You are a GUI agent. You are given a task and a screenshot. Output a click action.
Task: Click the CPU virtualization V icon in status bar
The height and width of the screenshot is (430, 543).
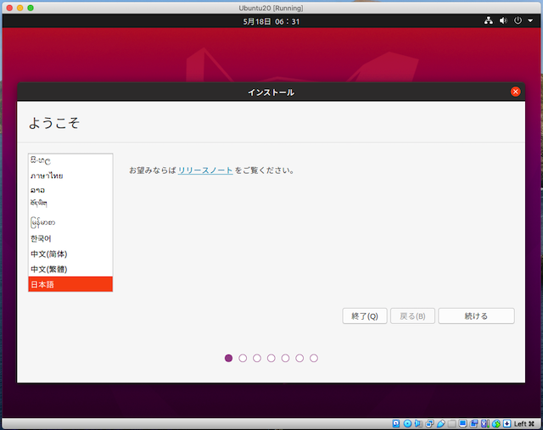click(x=485, y=423)
